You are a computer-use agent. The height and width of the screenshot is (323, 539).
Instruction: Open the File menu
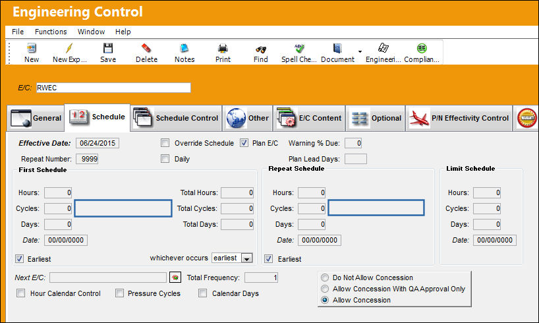pos(18,32)
